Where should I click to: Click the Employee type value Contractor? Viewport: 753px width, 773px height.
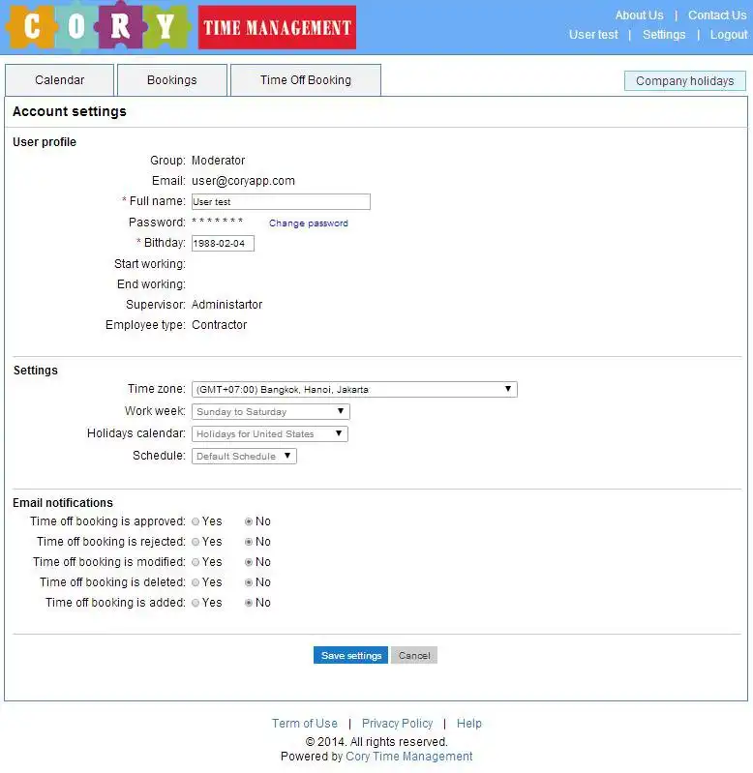(x=220, y=325)
